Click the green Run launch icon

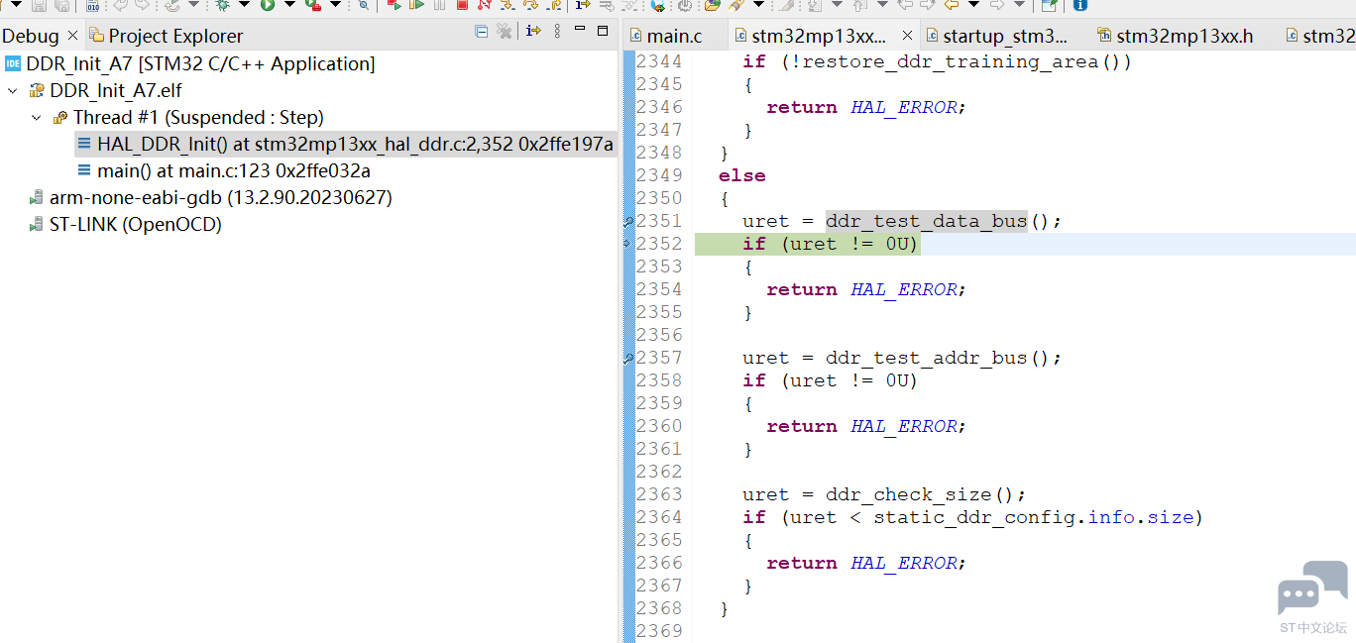click(x=268, y=5)
